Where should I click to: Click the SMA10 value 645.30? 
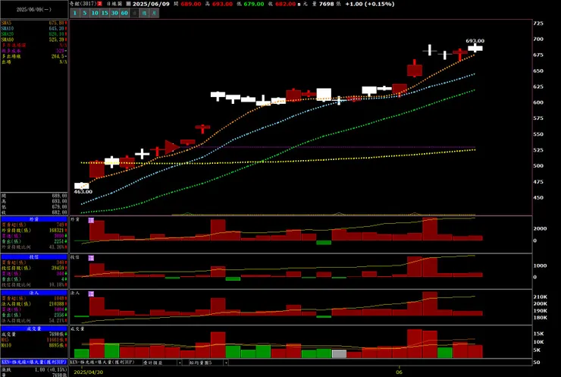pyautogui.click(x=57, y=28)
